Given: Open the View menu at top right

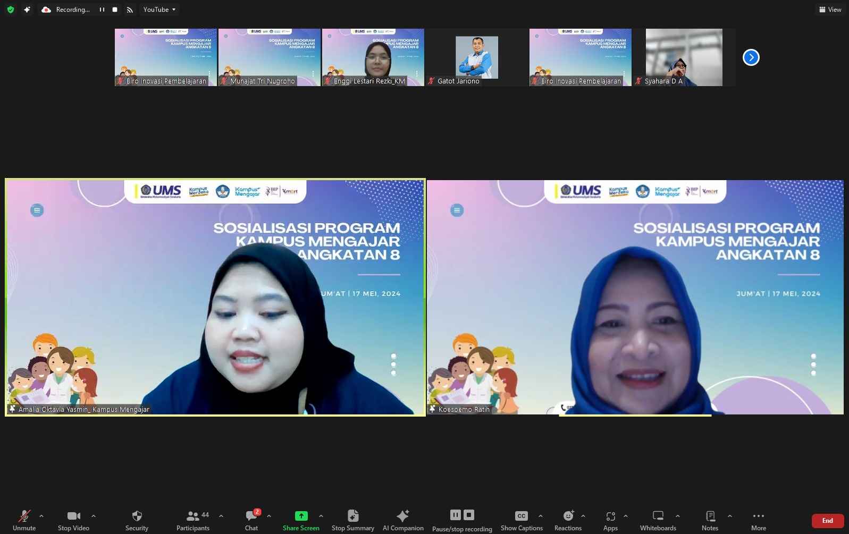Looking at the screenshot, I should coord(830,10).
